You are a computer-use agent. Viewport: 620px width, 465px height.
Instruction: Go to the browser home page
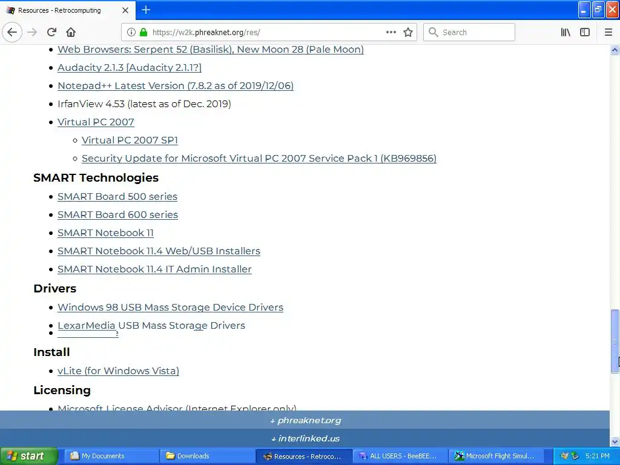click(71, 32)
